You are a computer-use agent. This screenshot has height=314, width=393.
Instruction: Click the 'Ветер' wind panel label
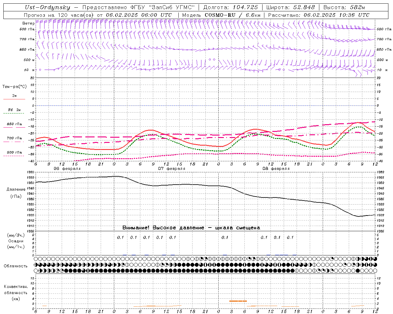coord(28,23)
